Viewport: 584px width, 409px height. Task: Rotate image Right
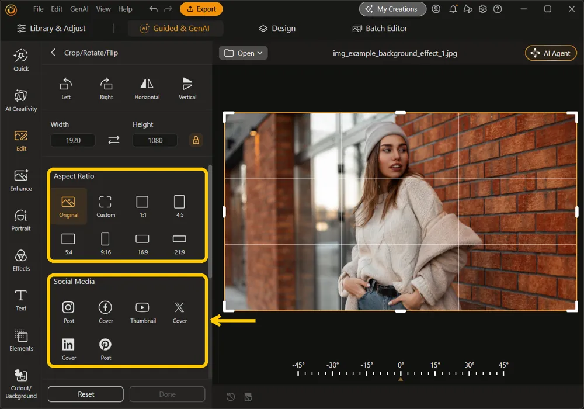[x=106, y=89]
